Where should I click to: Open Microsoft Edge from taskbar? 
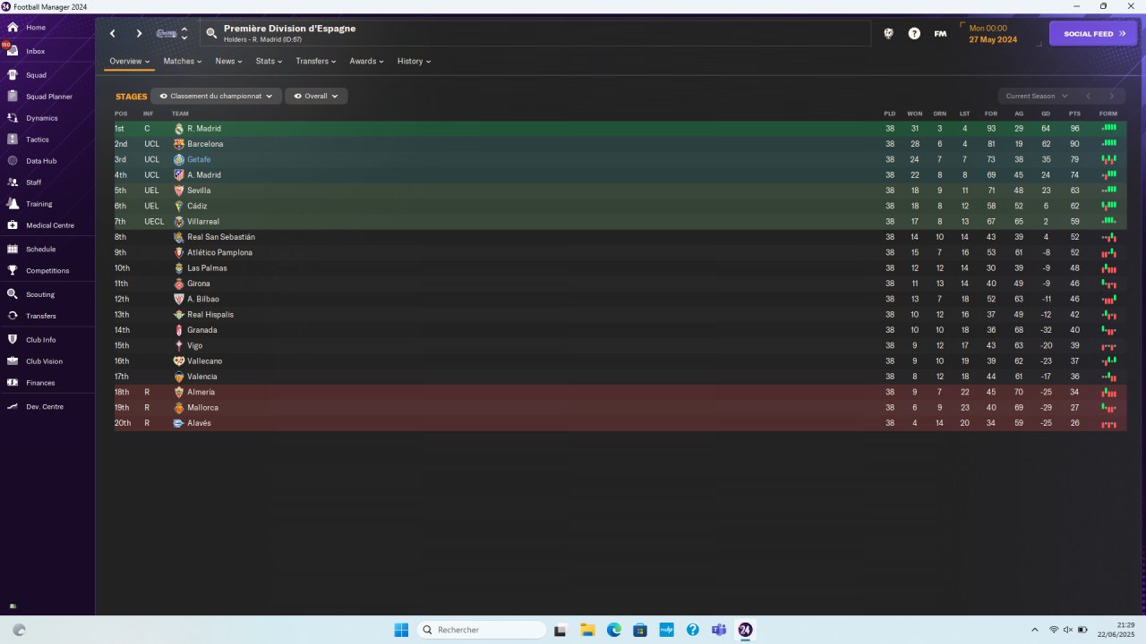pos(614,630)
